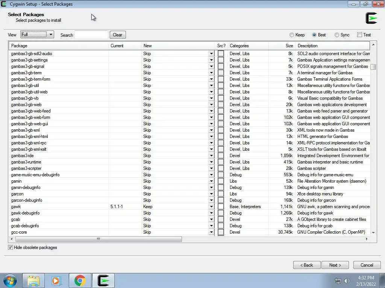Sort by Size column header
The height and width of the screenshot is (288, 385).
[282, 46]
